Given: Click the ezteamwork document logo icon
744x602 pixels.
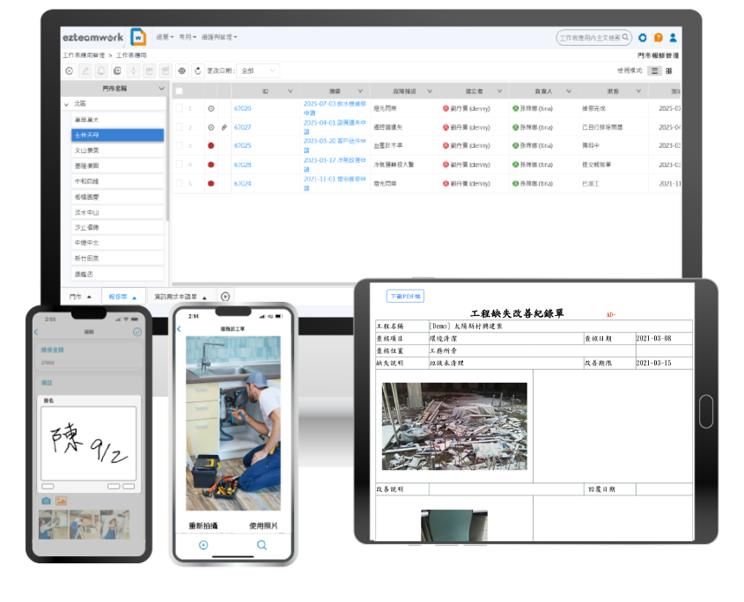Looking at the screenshot, I should [138, 37].
